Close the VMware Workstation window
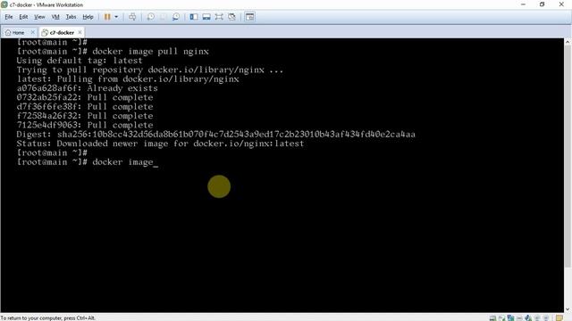The height and width of the screenshot is (321, 572). [561, 4]
